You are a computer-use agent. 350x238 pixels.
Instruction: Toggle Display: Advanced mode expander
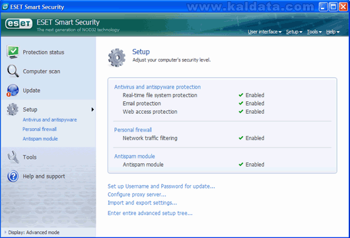5,232
